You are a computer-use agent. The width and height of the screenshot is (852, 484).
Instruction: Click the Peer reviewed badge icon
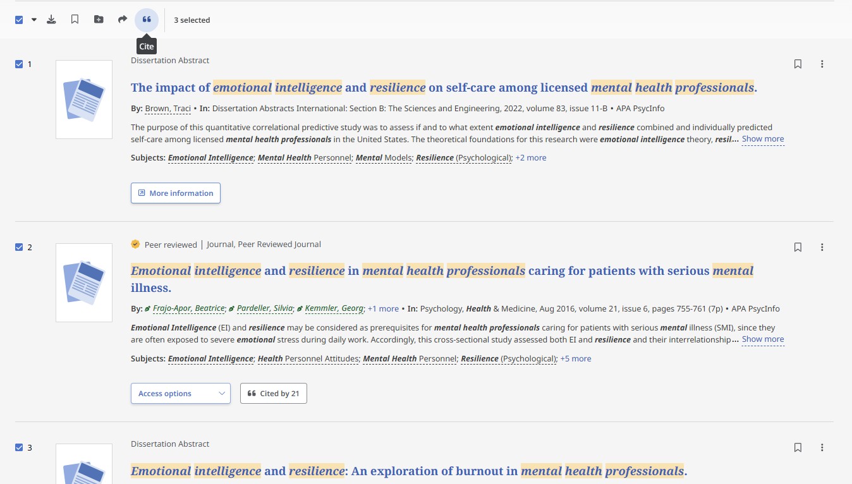[135, 244]
